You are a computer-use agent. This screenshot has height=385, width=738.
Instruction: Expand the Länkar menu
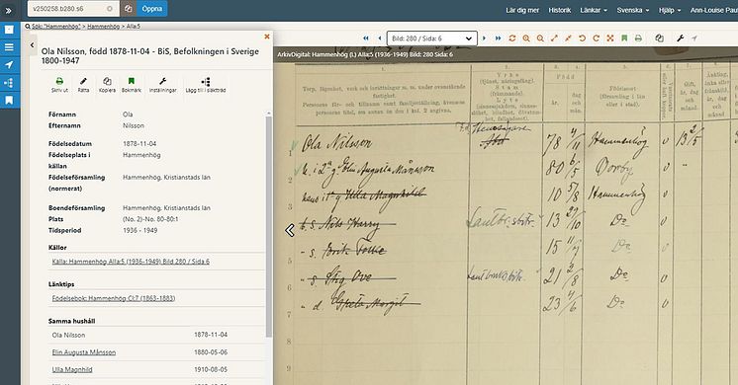pos(593,10)
